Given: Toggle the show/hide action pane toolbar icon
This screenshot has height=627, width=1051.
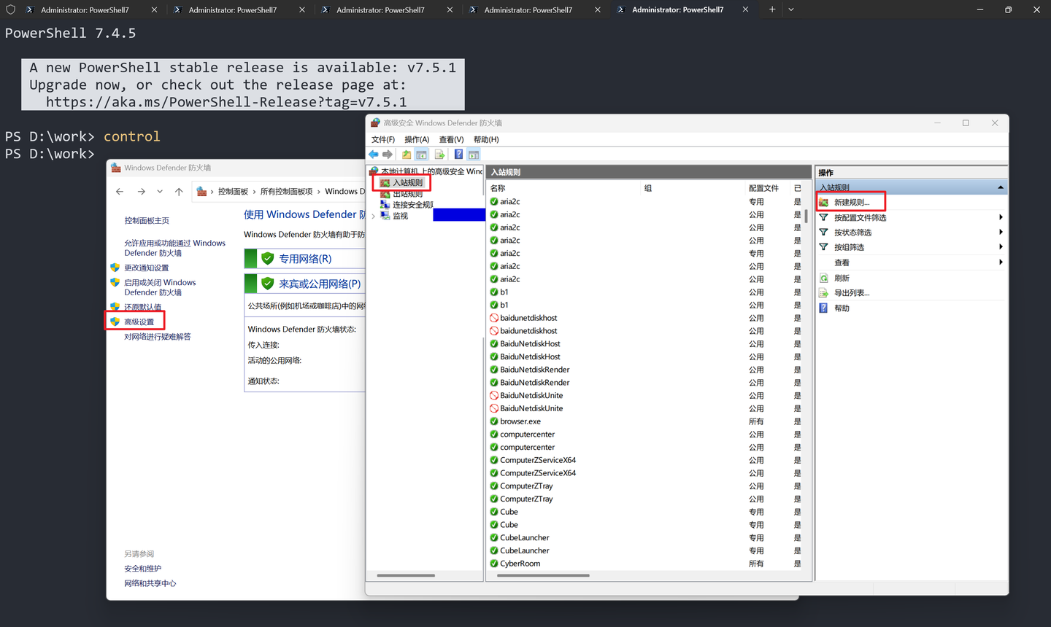Looking at the screenshot, I should (474, 155).
